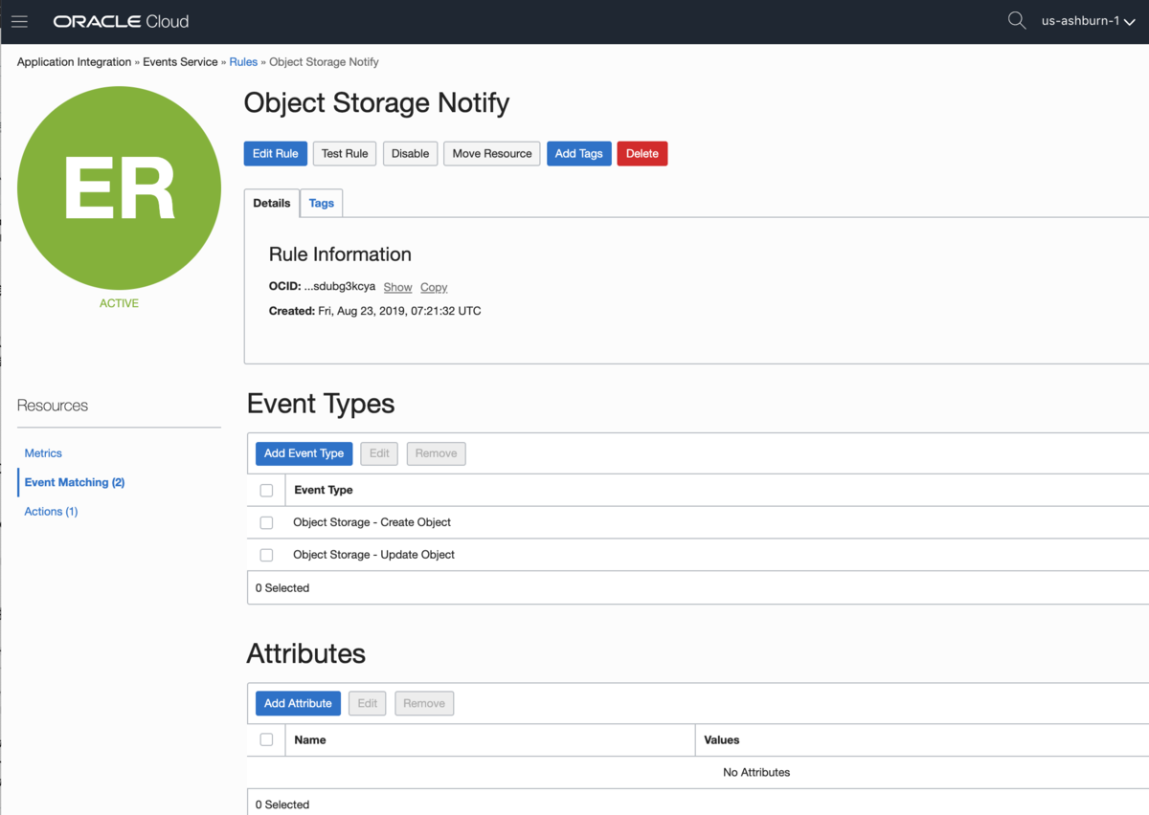Screen dimensions: 1149x815
Task: Check the Object Storage - Update Object row
Action: click(x=266, y=555)
